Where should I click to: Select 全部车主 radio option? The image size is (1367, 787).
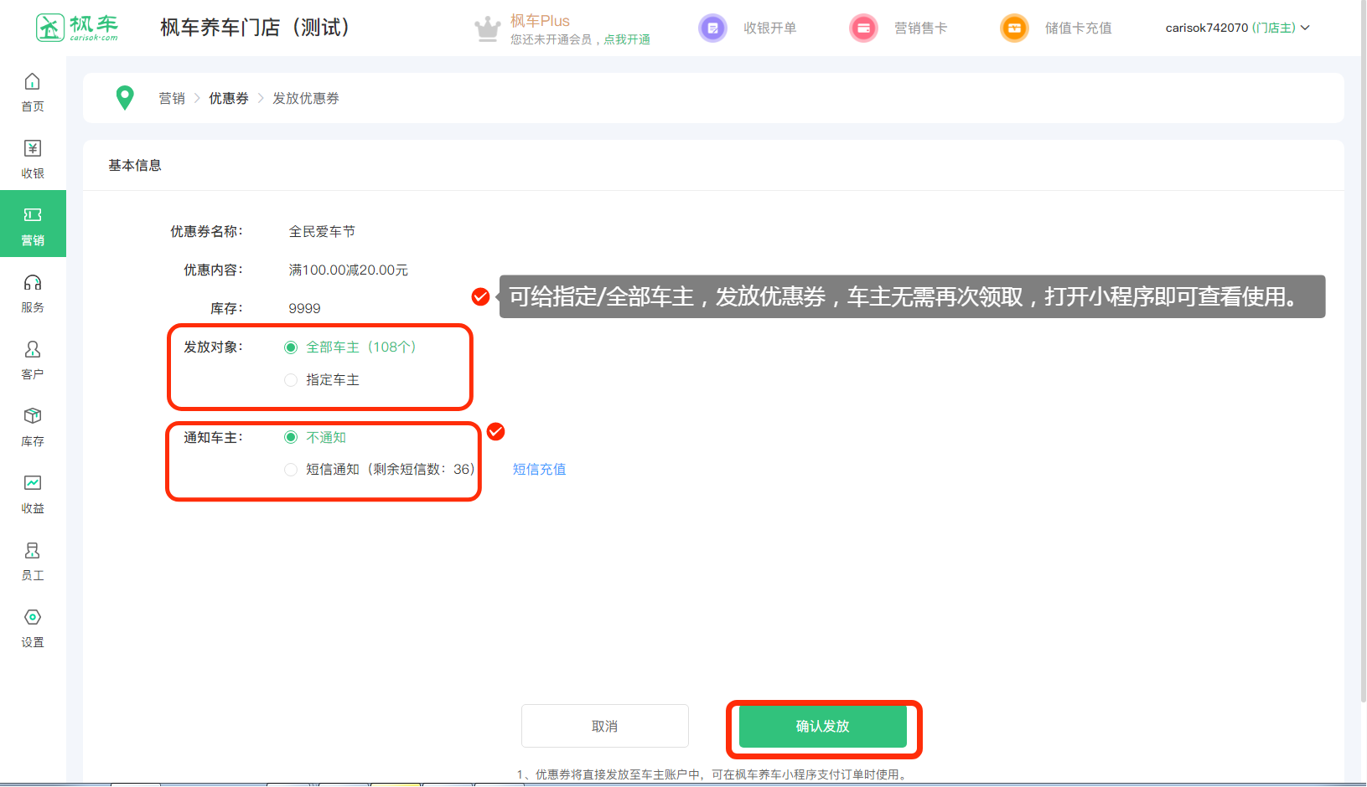click(x=291, y=347)
